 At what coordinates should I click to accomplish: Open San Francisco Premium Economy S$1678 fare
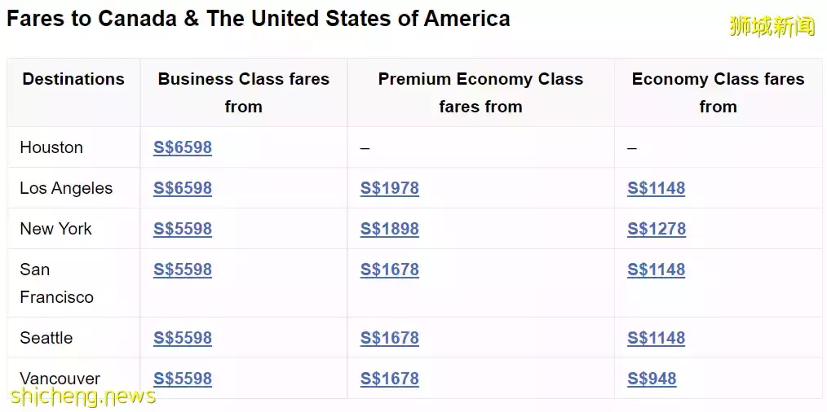pos(390,270)
